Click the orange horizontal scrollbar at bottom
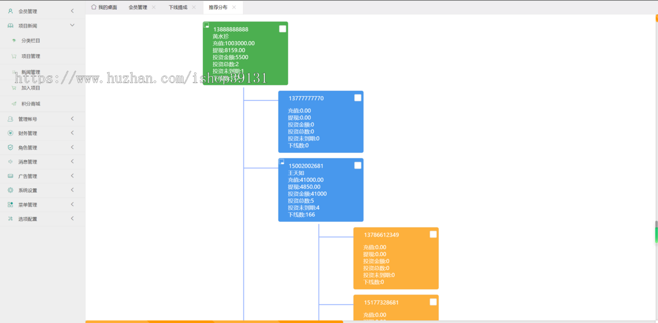Viewport: 658px width, 323px height. point(214,321)
